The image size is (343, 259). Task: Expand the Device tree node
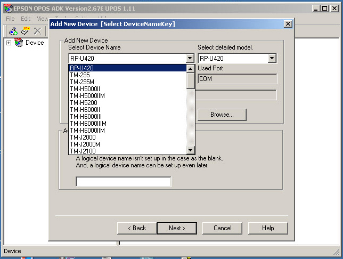[x=9, y=43]
